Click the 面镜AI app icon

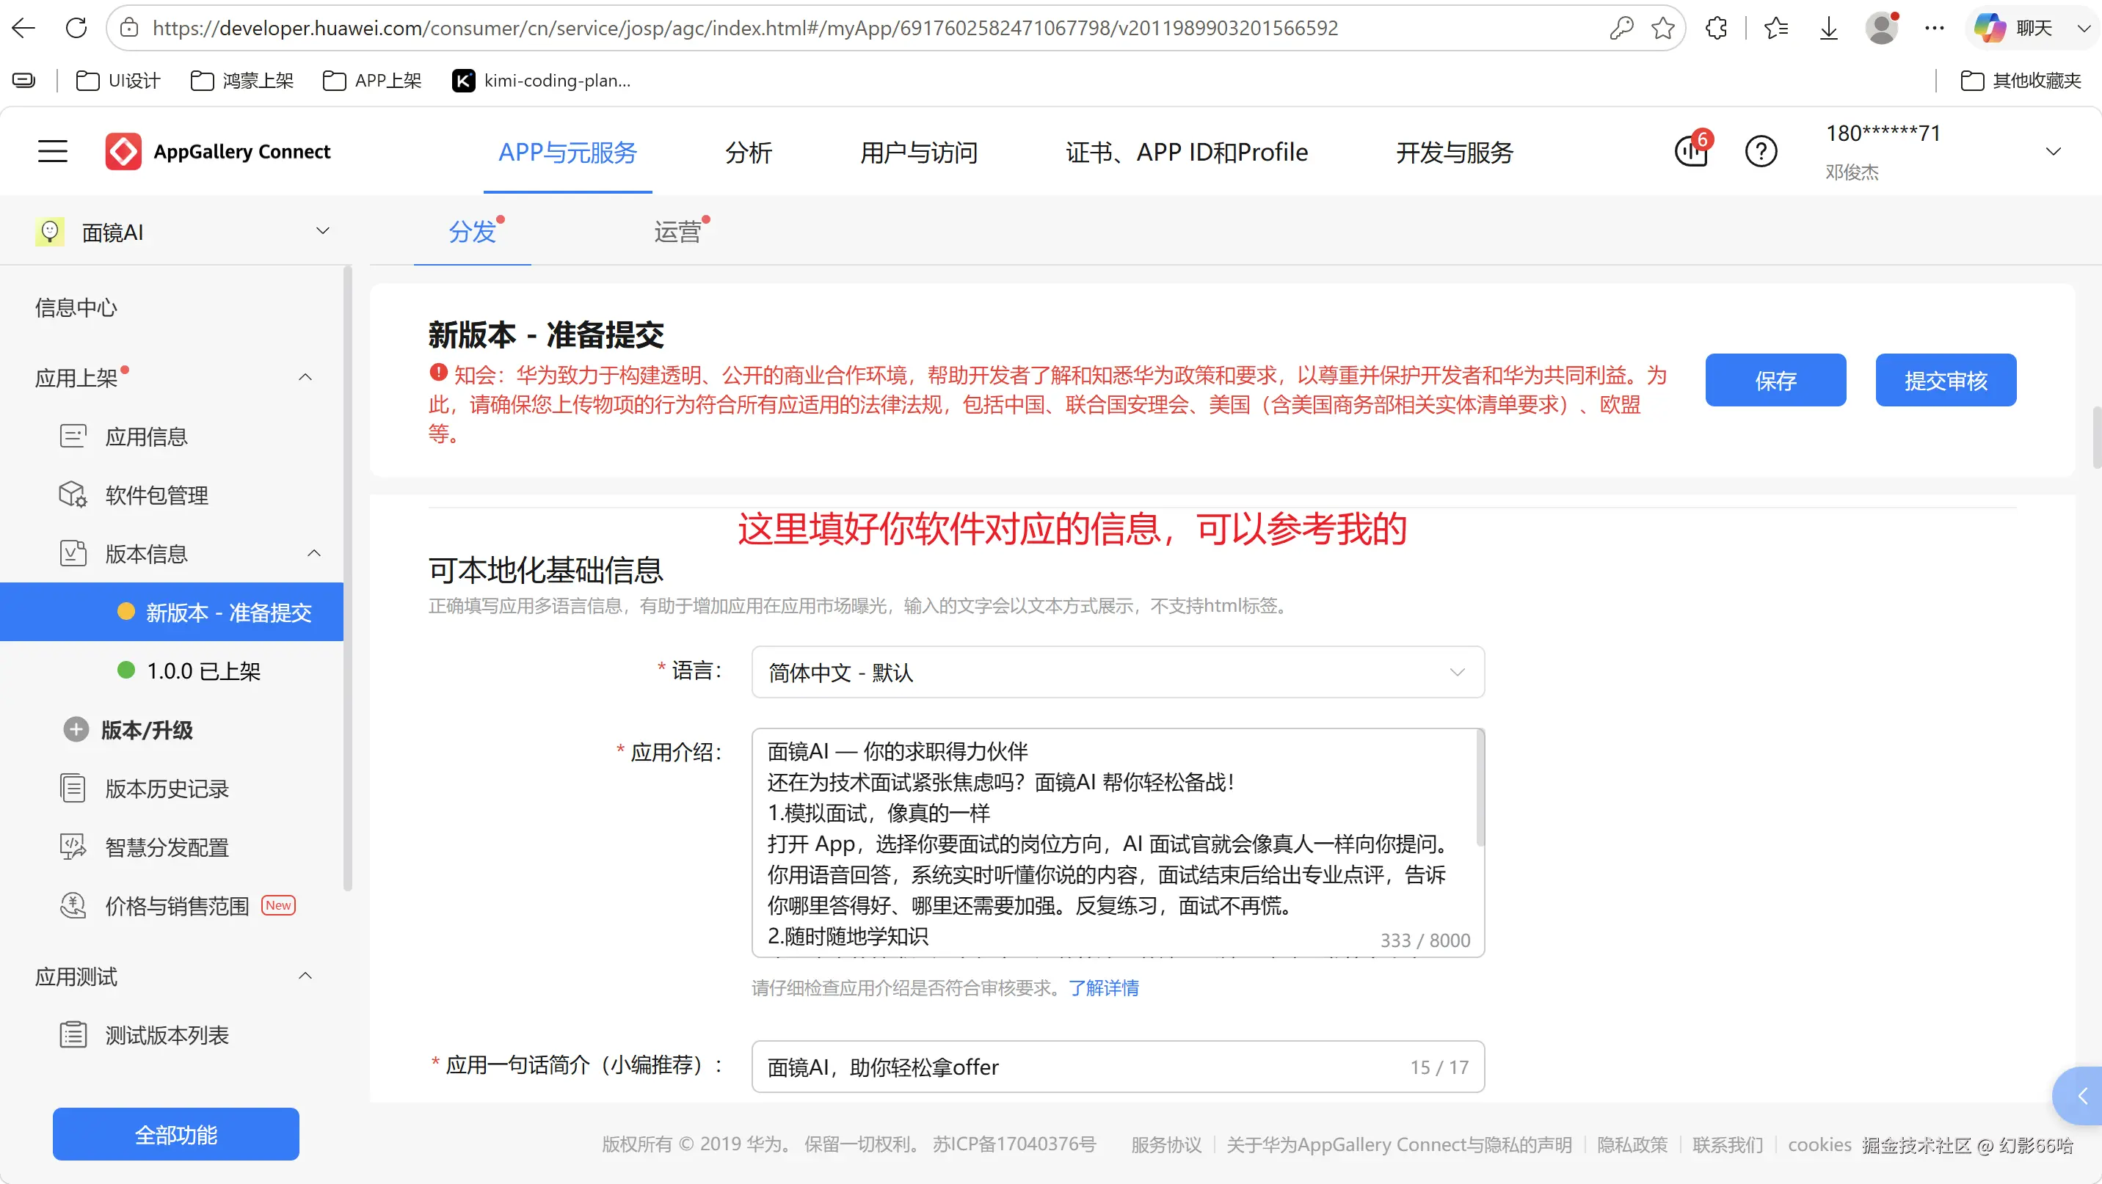point(49,232)
